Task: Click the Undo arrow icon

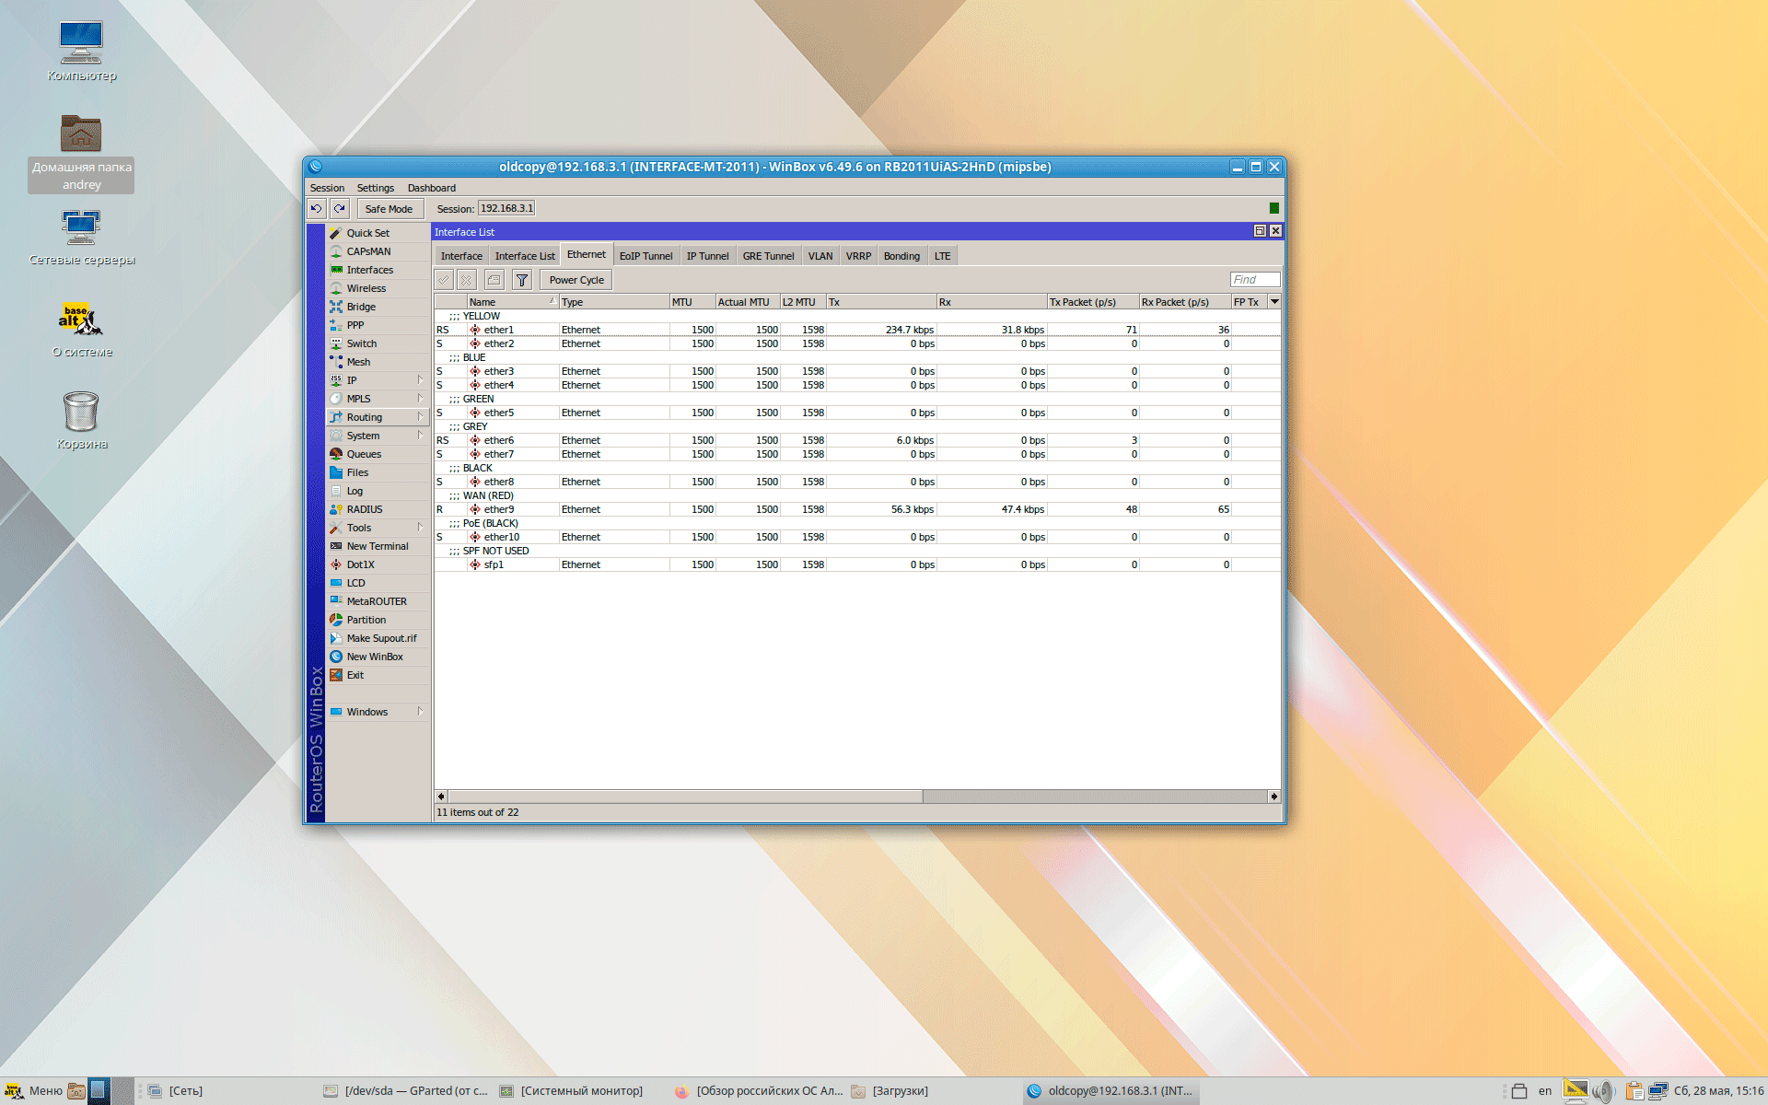Action: click(316, 209)
